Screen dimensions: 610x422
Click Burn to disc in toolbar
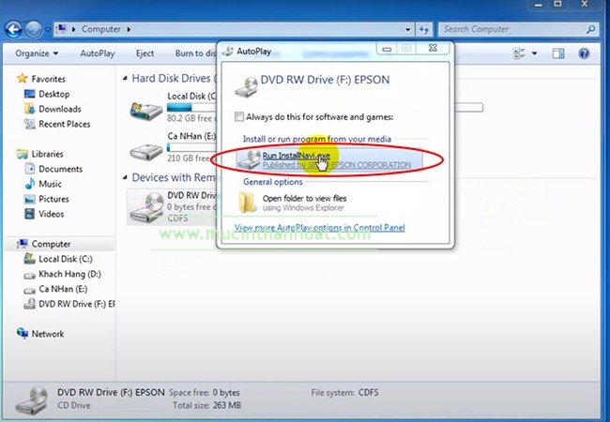tap(195, 53)
